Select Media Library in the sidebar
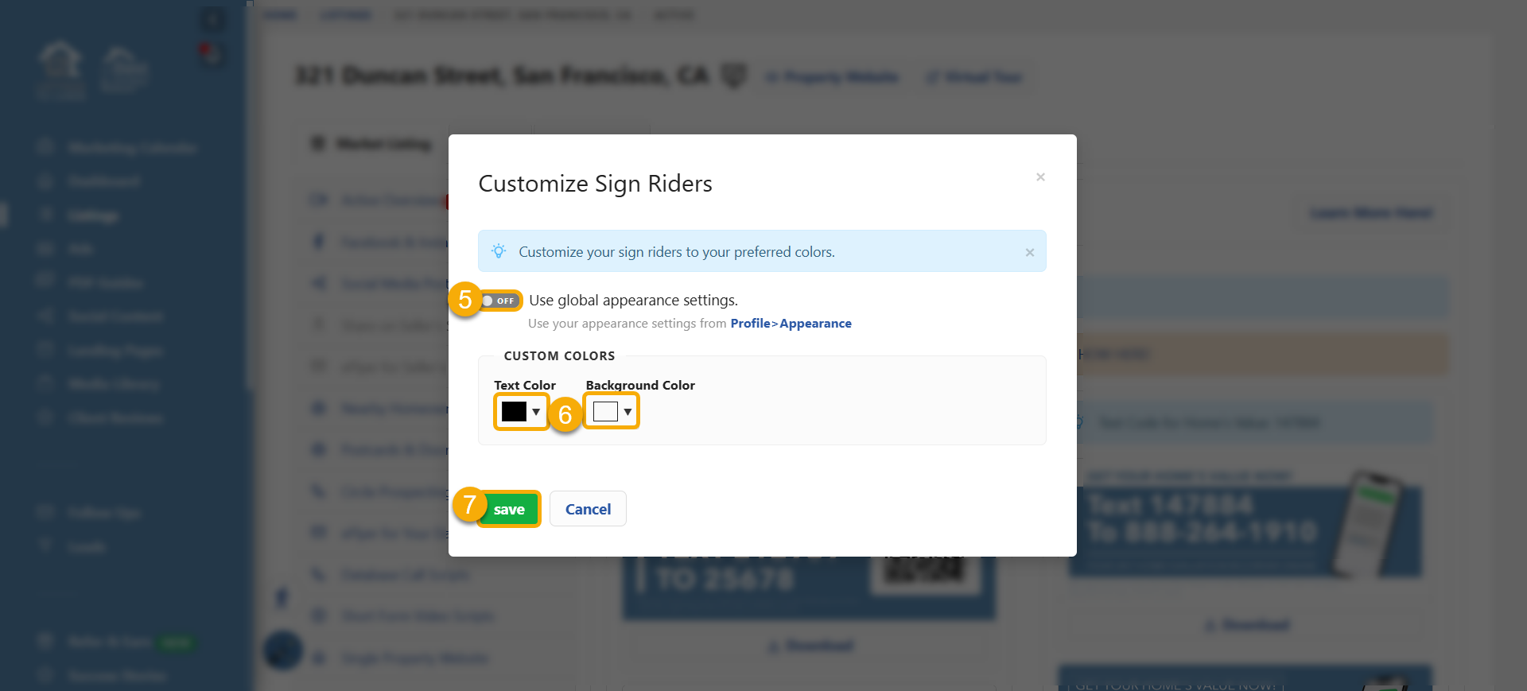 [45, 383]
